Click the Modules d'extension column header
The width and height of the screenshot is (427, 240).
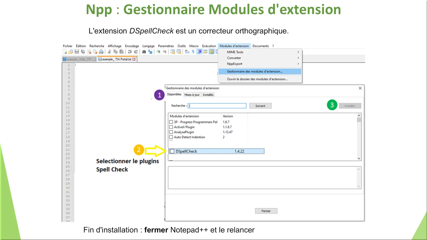click(x=194, y=116)
